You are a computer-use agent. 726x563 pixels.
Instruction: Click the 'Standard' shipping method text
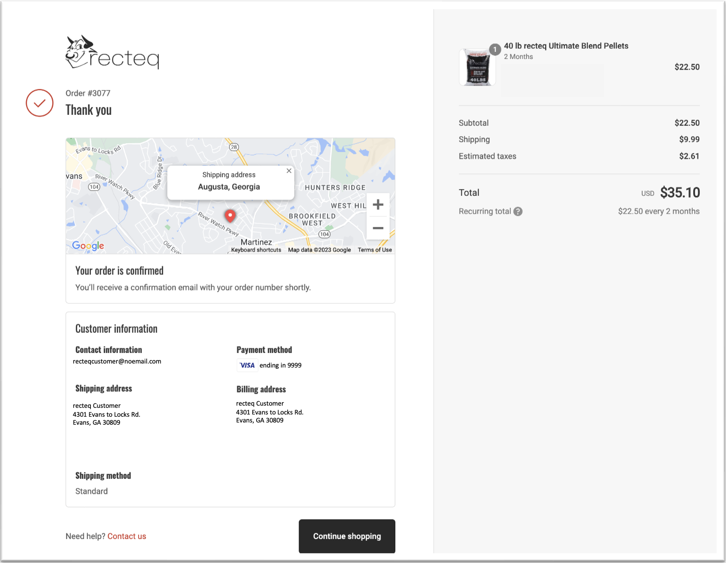[x=91, y=491]
